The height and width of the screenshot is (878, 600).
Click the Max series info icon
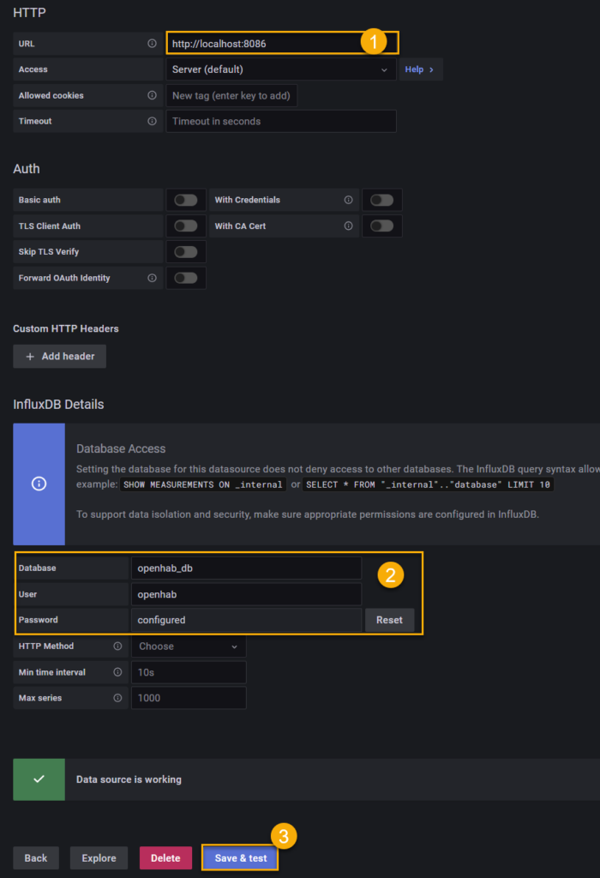(117, 698)
